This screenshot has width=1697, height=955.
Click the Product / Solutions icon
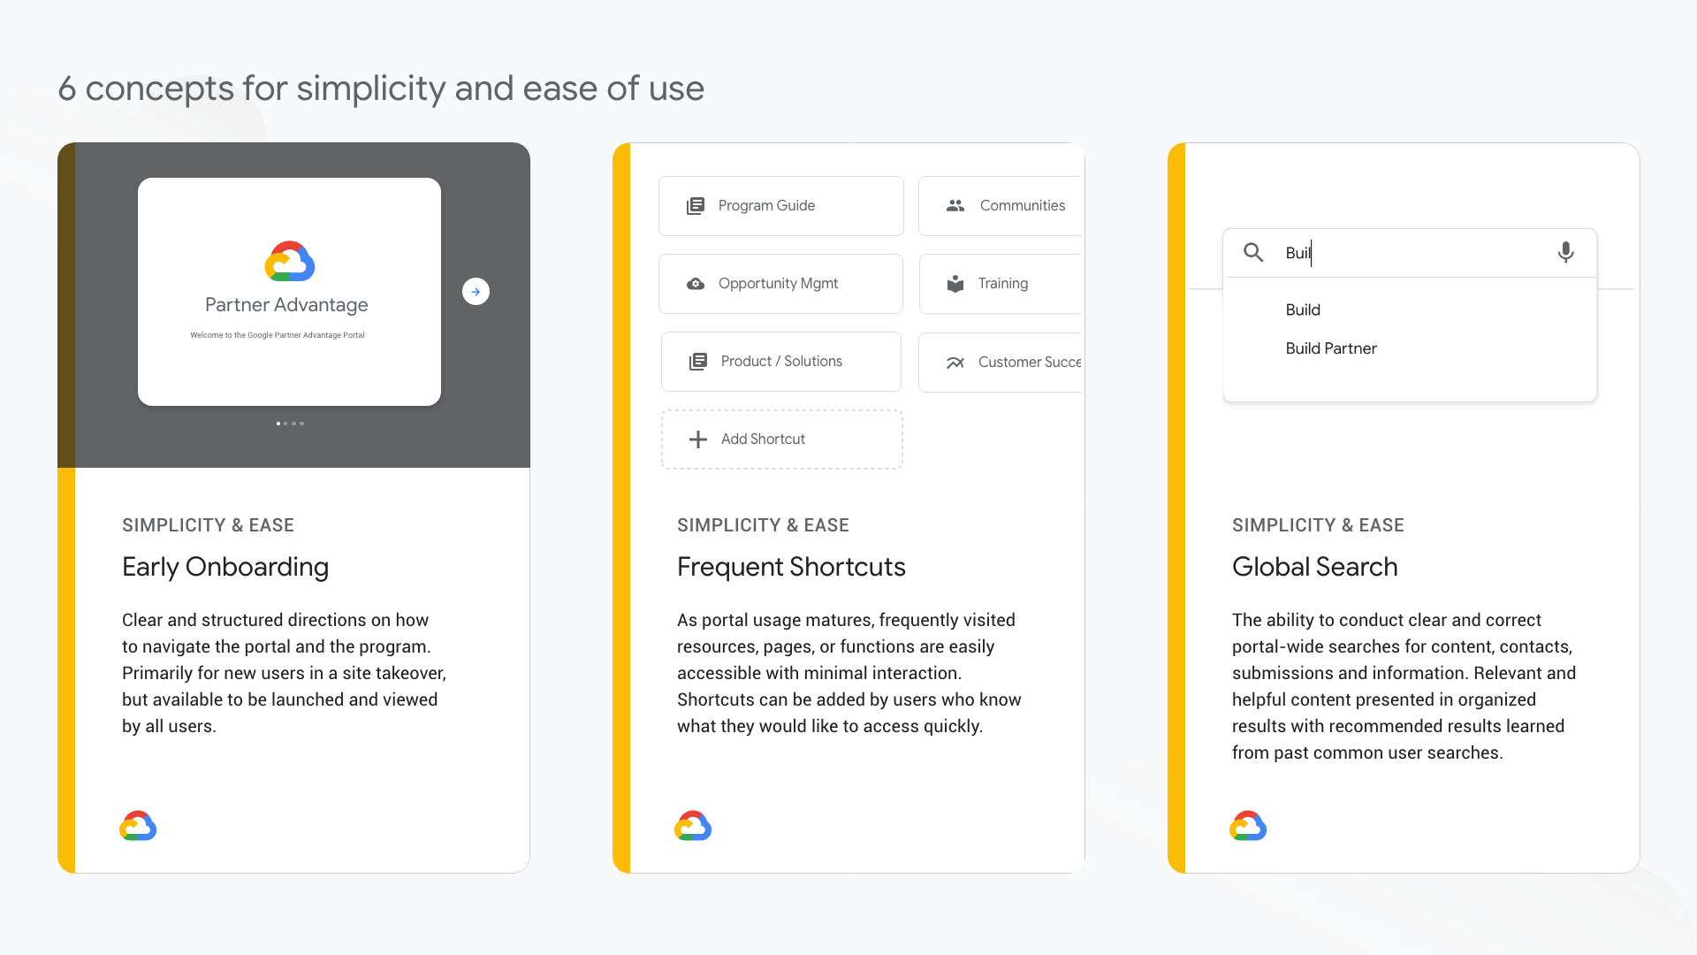tap(698, 362)
